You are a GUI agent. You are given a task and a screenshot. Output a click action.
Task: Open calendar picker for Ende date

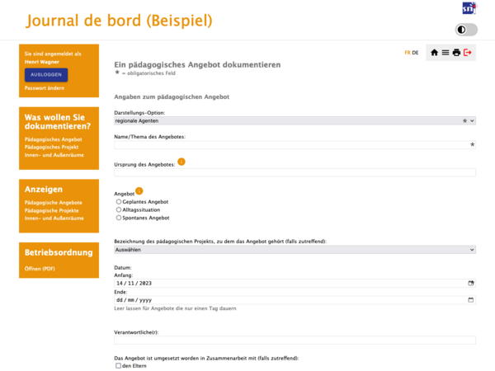tap(471, 300)
